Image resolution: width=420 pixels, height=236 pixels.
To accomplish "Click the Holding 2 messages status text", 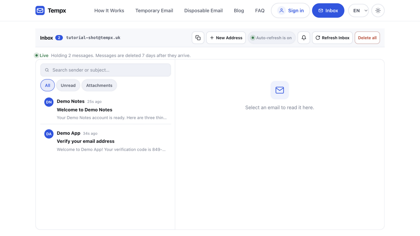I will pyautogui.click(x=121, y=55).
